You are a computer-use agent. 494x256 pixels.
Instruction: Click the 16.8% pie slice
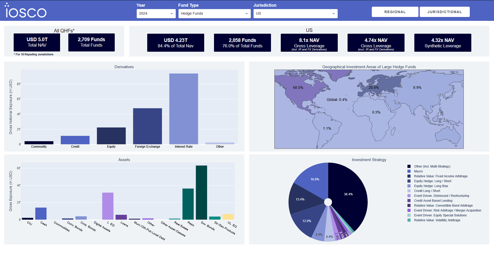click(315, 179)
